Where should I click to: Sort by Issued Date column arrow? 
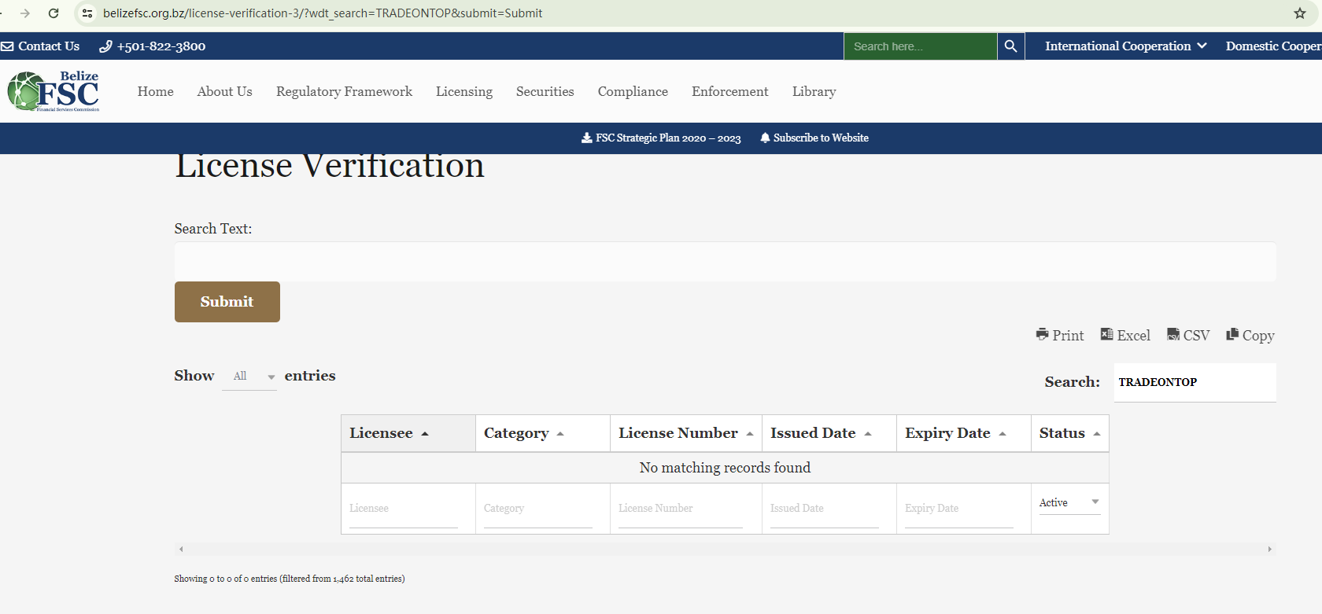click(x=868, y=434)
